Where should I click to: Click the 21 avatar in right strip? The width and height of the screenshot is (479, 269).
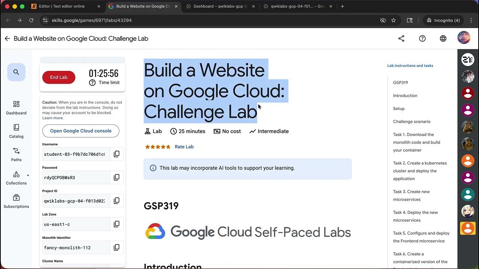pos(468,59)
